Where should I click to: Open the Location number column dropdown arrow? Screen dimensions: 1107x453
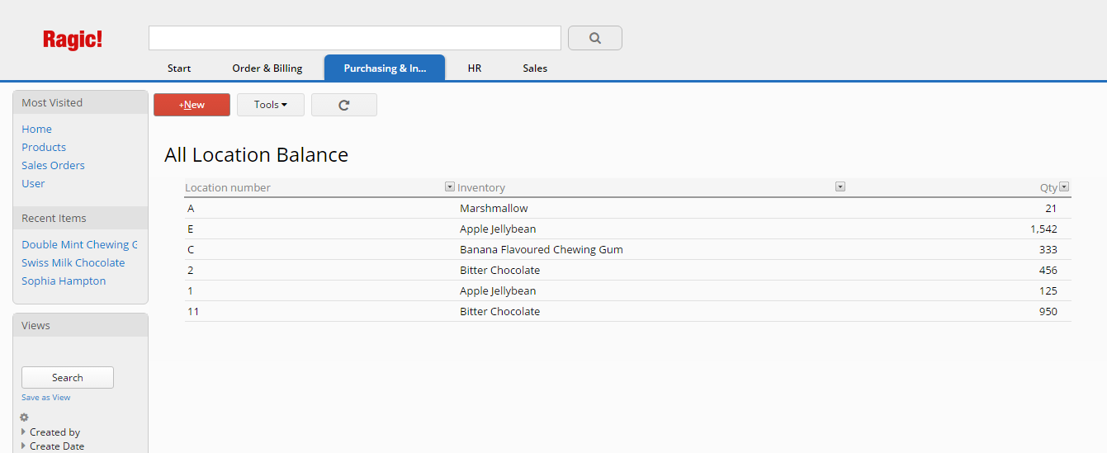coord(450,186)
